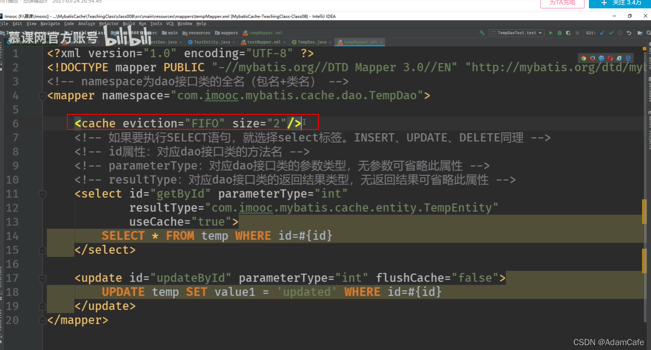Image resolution: width=651 pixels, height=350 pixels.
Task: Click the resources breadcrumb folder
Action: (196, 33)
